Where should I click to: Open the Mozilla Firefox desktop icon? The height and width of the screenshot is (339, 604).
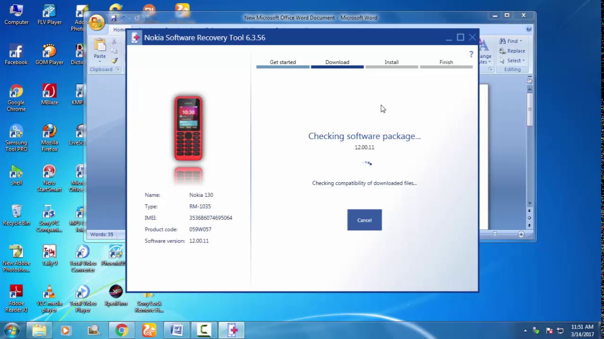pos(50,138)
